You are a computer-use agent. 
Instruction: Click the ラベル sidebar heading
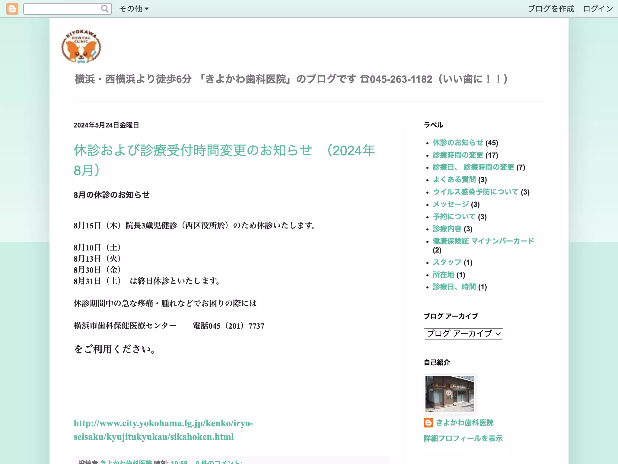tap(433, 125)
